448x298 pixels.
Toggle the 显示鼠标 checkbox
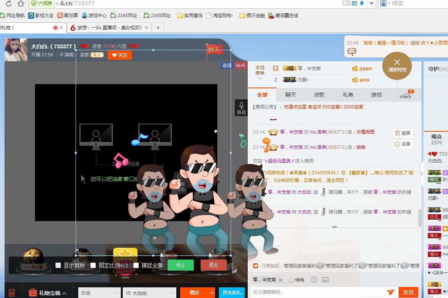pos(58,265)
